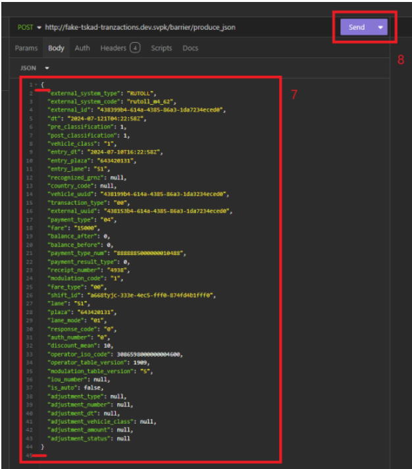Go to the Headers tab
This screenshot has width=412, height=469.
click(x=113, y=48)
